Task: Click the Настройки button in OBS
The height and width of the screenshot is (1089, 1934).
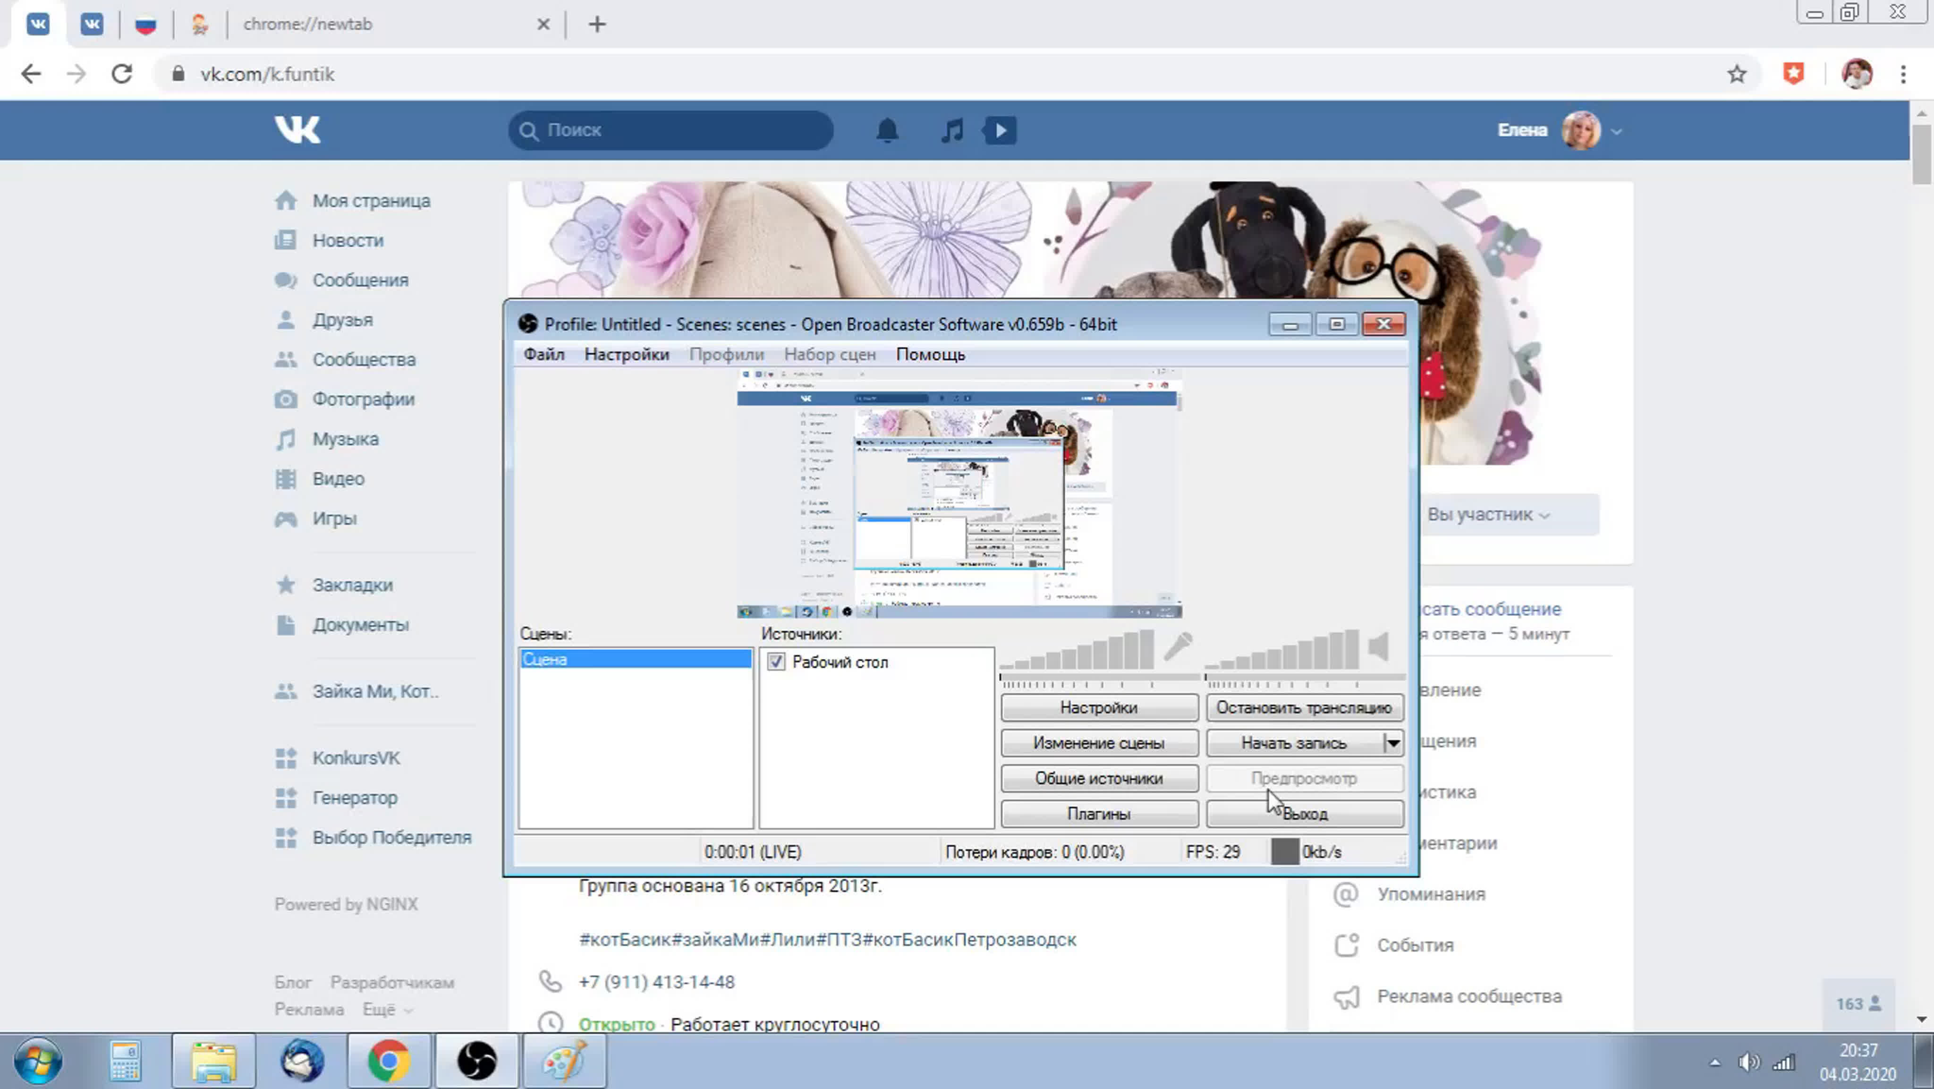Action: tap(1098, 707)
